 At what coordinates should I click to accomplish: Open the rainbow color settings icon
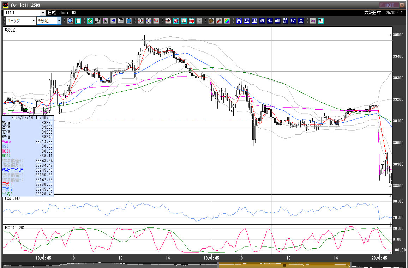click(227, 21)
